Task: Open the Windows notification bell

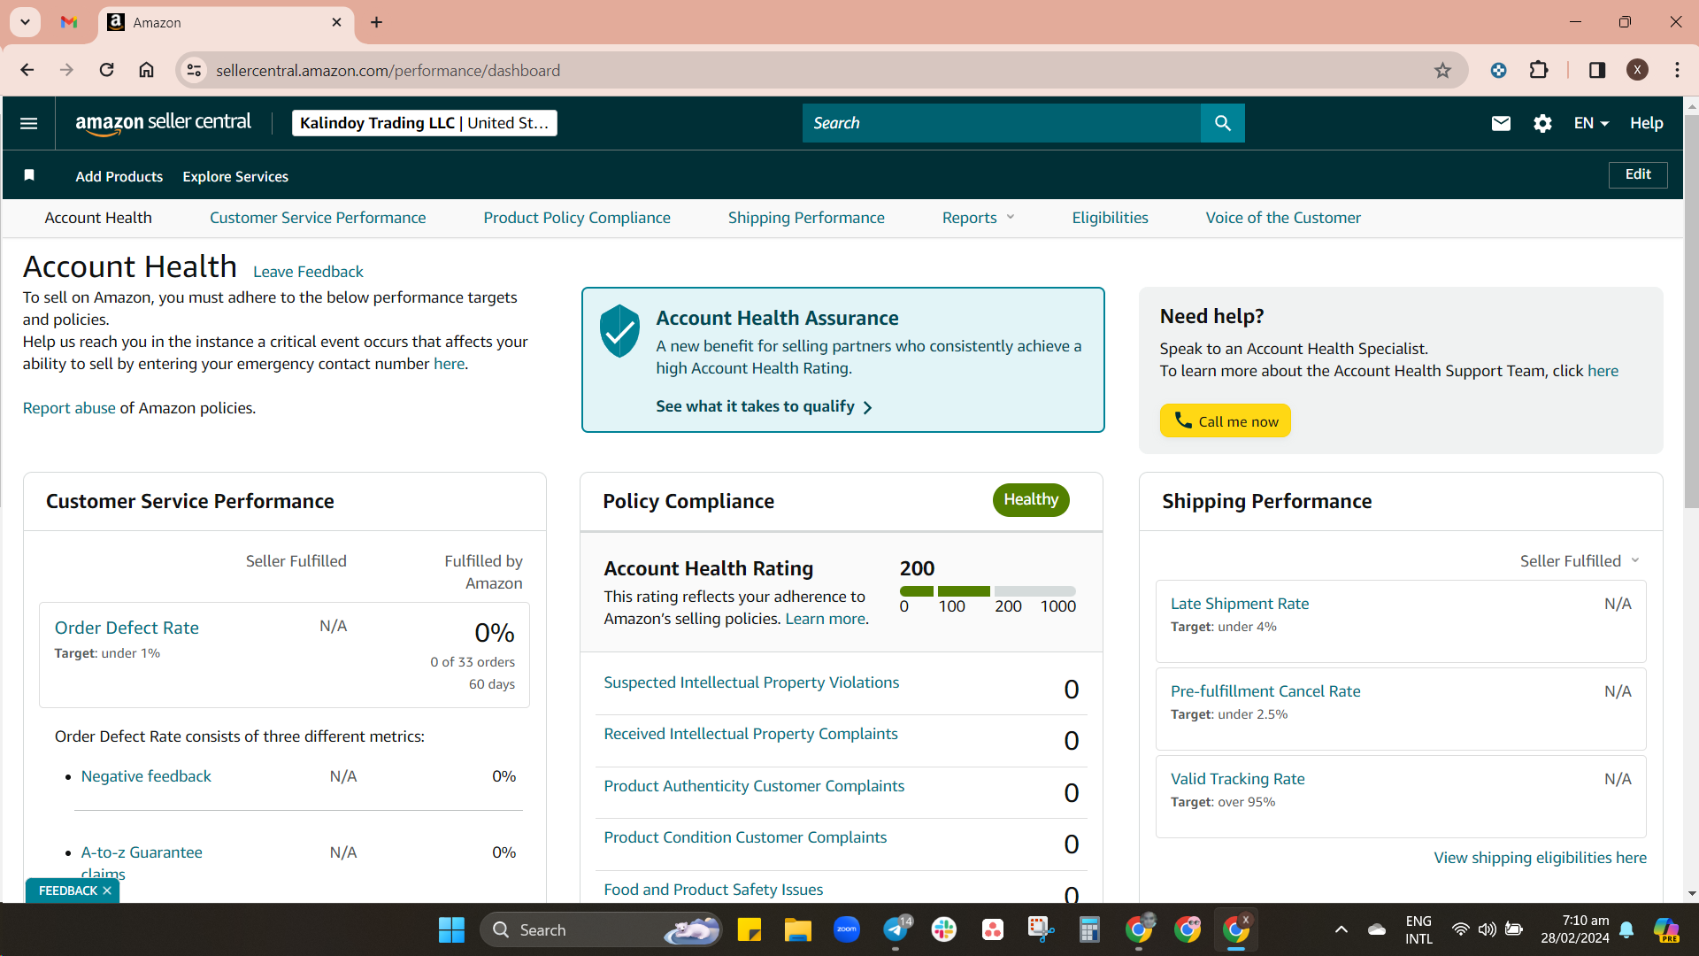Action: [1626, 929]
